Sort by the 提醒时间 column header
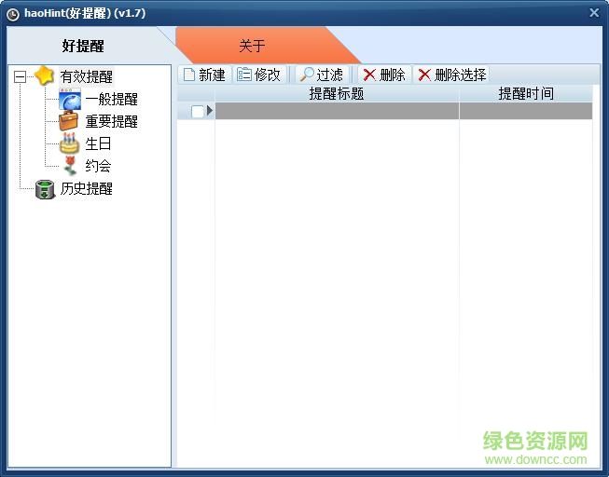609x477 pixels. click(x=525, y=94)
